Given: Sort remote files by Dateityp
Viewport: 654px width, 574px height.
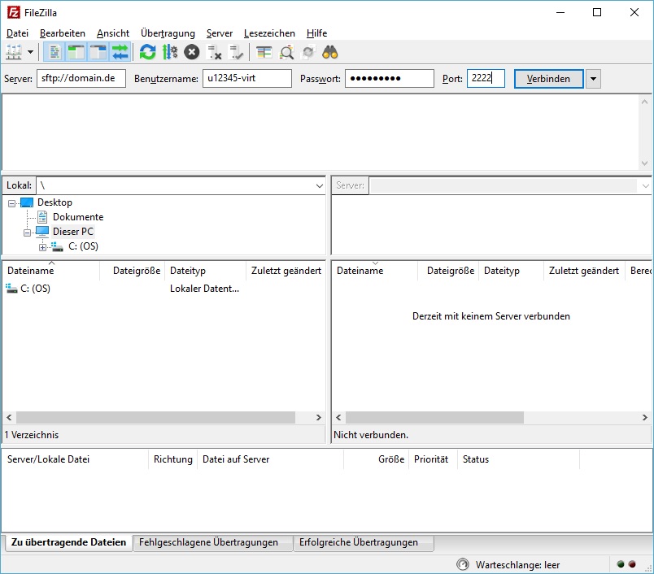Looking at the screenshot, I should (512, 271).
